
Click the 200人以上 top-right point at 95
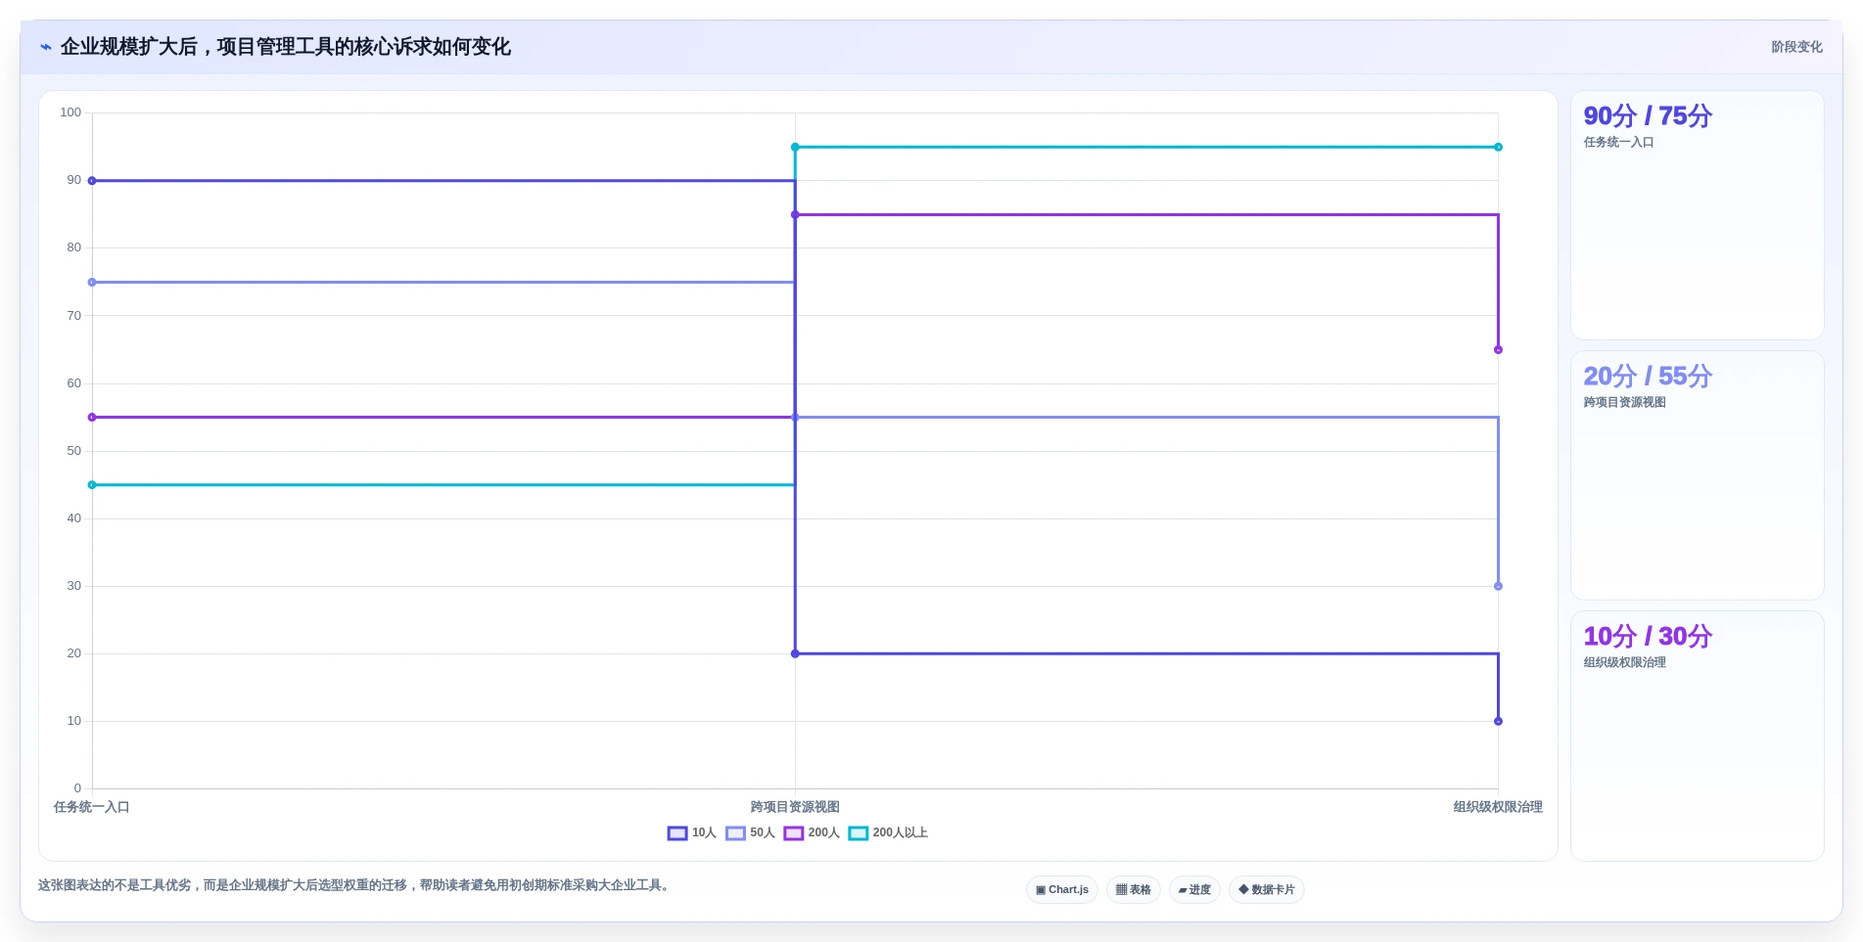point(1498,148)
